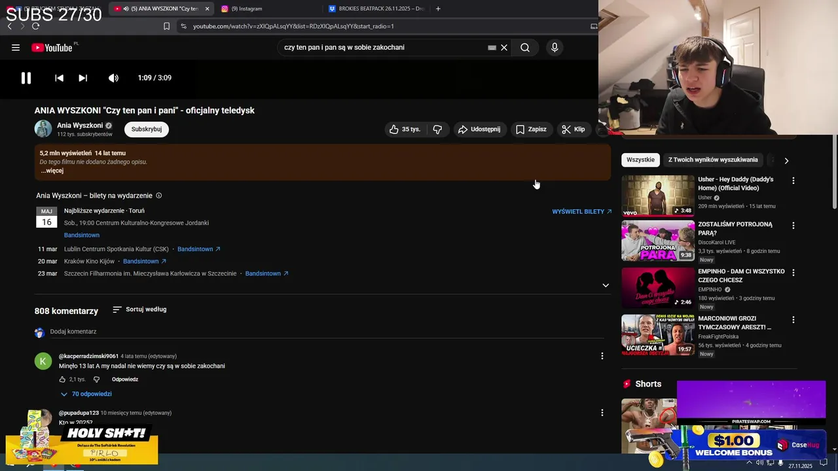The image size is (838, 471).
Task: Select the Wszystkie filter chip
Action: pyautogui.click(x=640, y=160)
